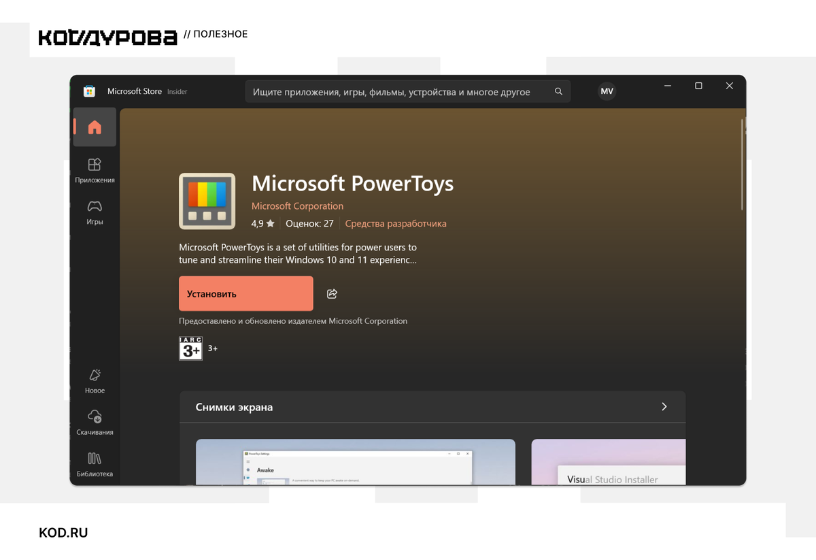Open the Скачивания section
Viewport: 816px width, 560px height.
click(x=95, y=423)
